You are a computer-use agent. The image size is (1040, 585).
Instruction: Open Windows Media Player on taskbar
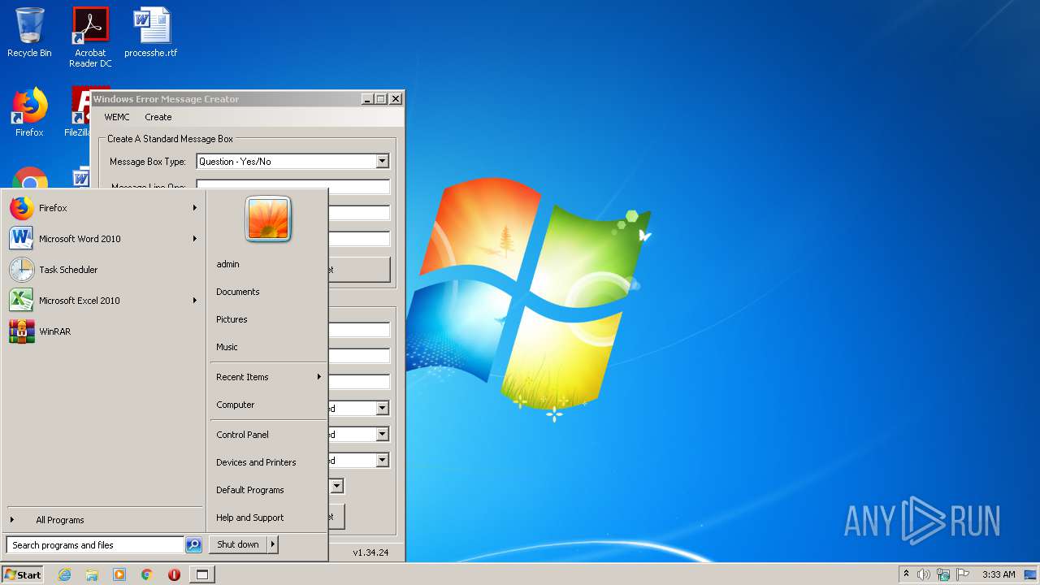tap(119, 574)
